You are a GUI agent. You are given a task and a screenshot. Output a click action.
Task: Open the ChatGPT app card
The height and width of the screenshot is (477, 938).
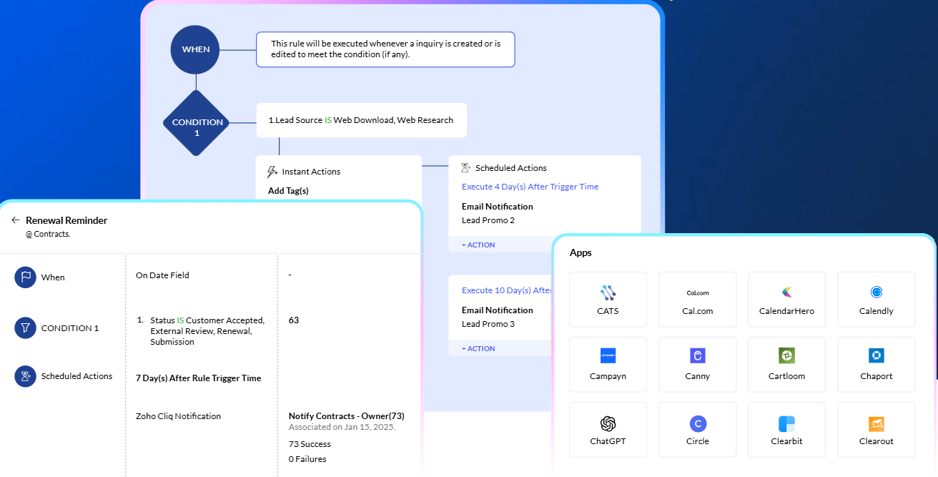click(608, 429)
